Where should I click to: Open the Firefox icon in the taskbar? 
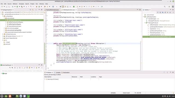click(x=10, y=96)
